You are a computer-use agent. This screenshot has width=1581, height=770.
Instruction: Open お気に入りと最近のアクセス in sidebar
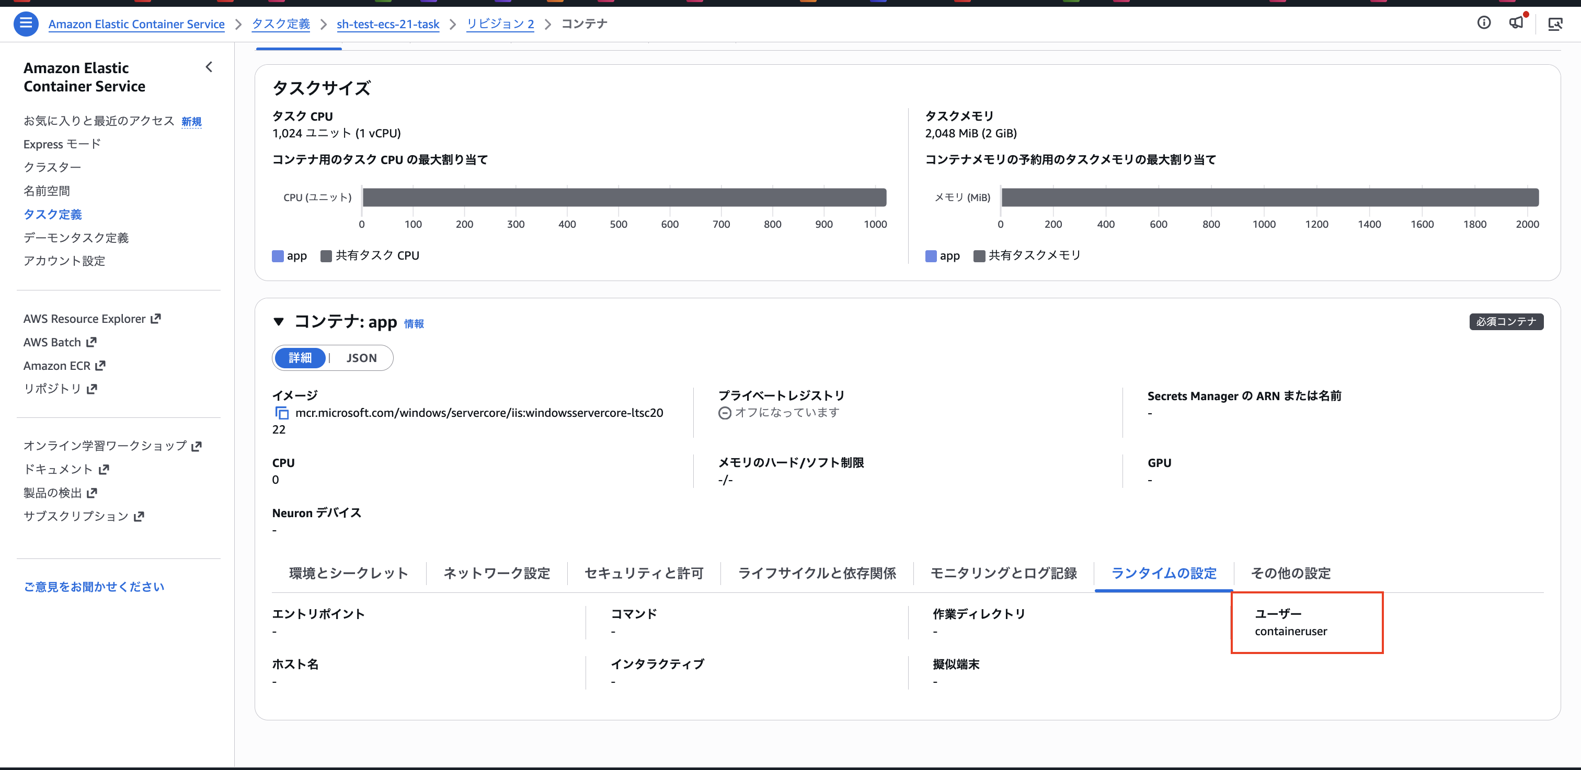(x=99, y=121)
